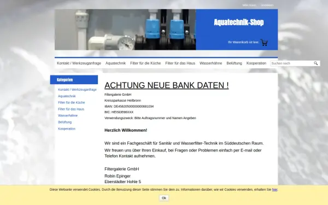Click sidebar category 'Wasserhähne'
328x205 pixels.
pyautogui.click(x=68, y=115)
